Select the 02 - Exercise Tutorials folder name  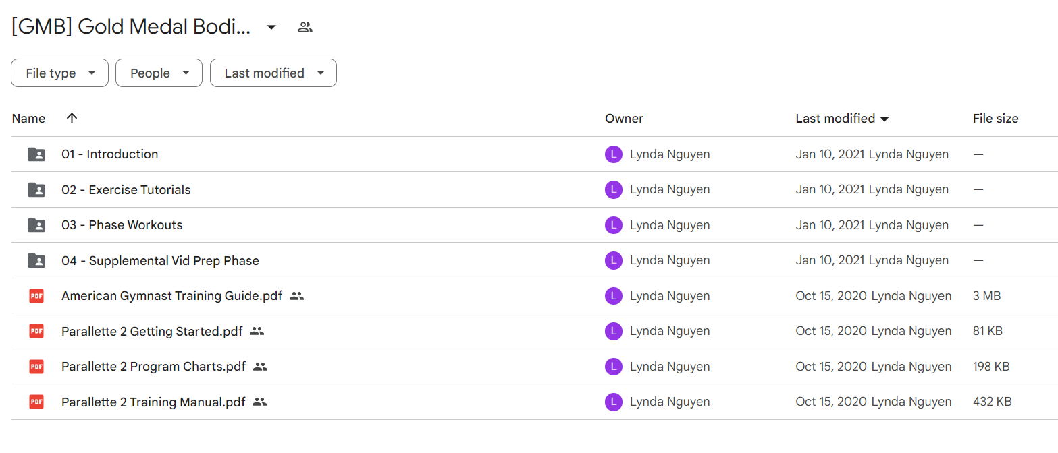[x=126, y=190]
